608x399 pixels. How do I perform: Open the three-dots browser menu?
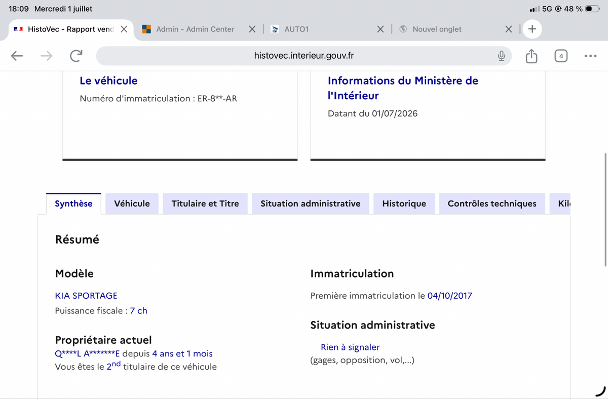(590, 56)
